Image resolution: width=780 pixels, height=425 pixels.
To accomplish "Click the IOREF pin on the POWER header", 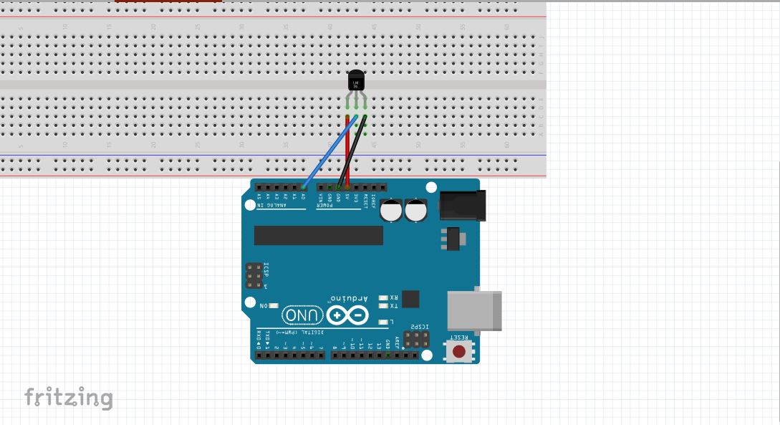I will pos(372,187).
